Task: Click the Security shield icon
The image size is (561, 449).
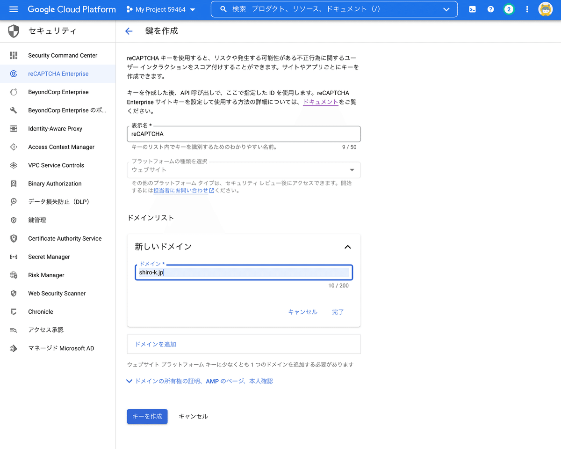Action: point(14,31)
